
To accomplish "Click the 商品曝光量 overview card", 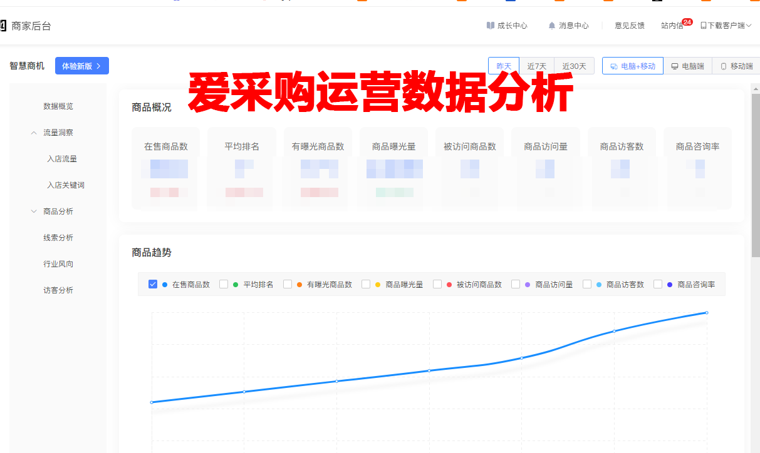I will pos(393,168).
